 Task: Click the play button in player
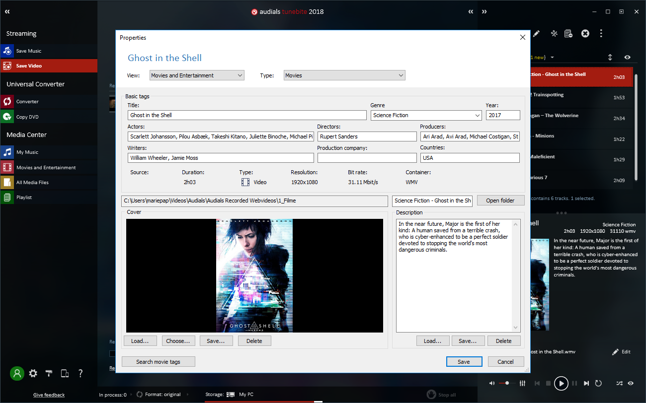(561, 383)
